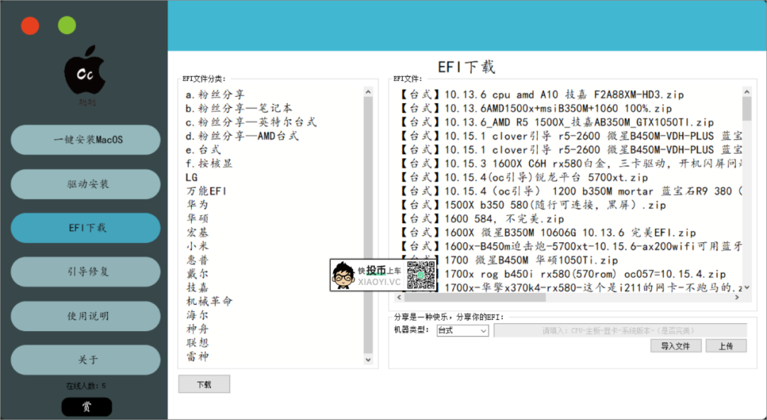Select file 1600x-B450m迫击炮-5700xt-10.15.6-ax200wifi
767x420 pixels.
tap(570, 246)
